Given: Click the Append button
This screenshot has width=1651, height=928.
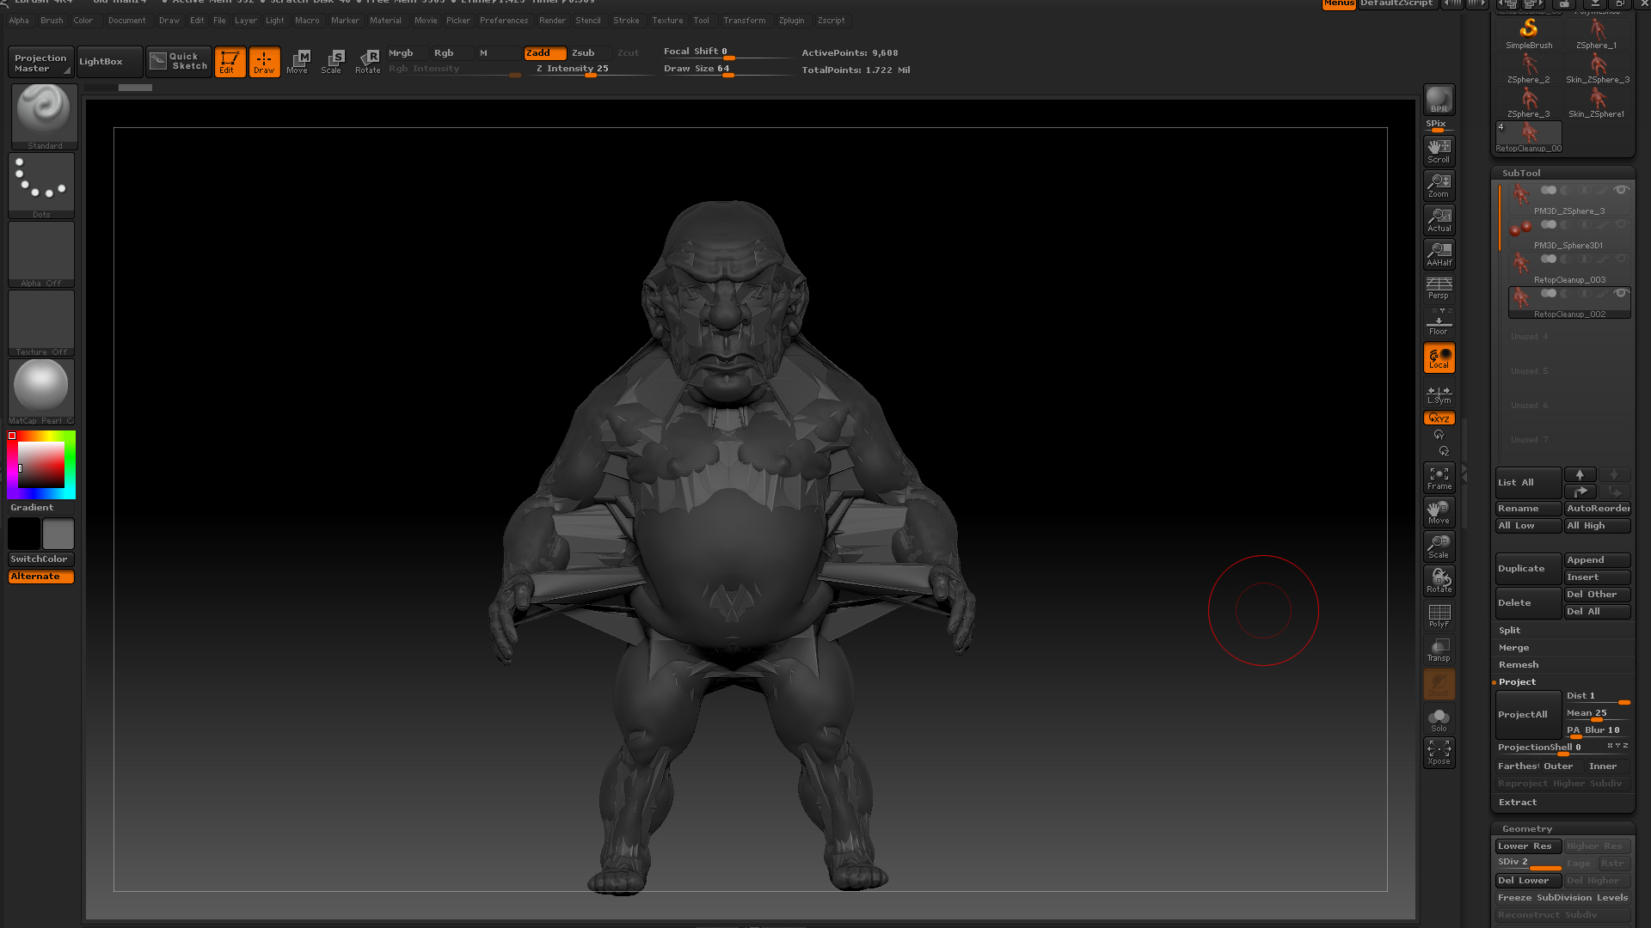Looking at the screenshot, I should point(1597,560).
